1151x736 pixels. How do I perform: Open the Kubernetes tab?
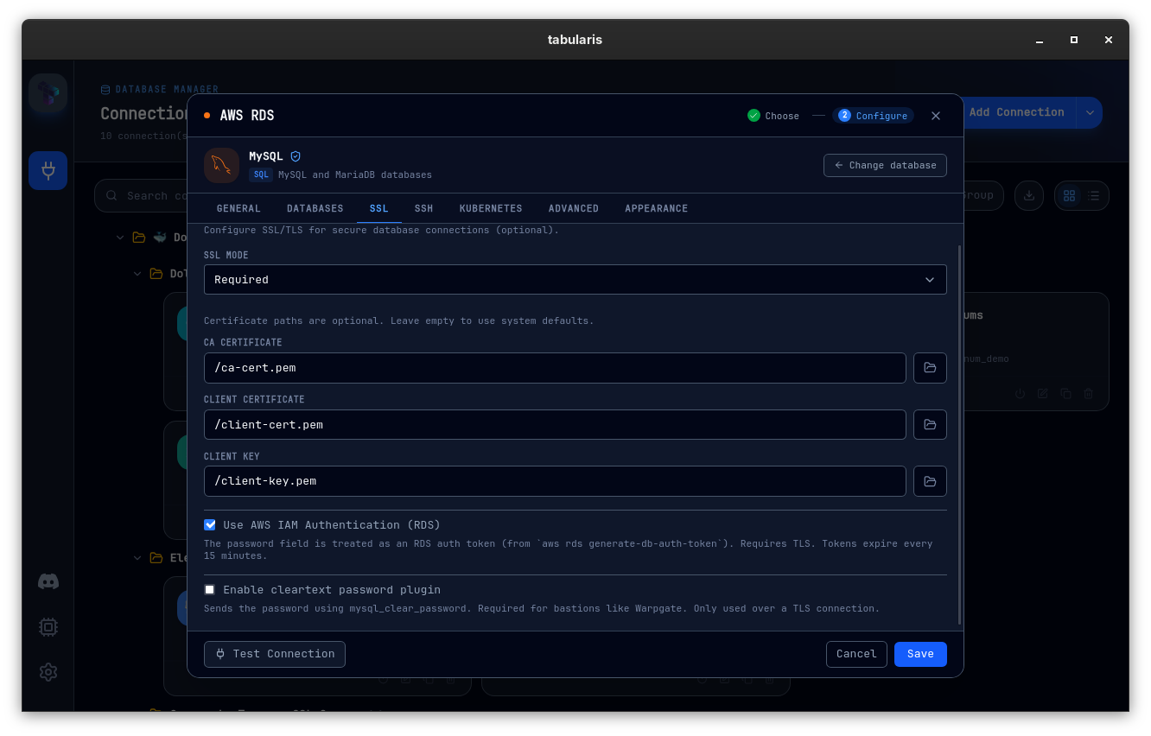click(x=491, y=209)
